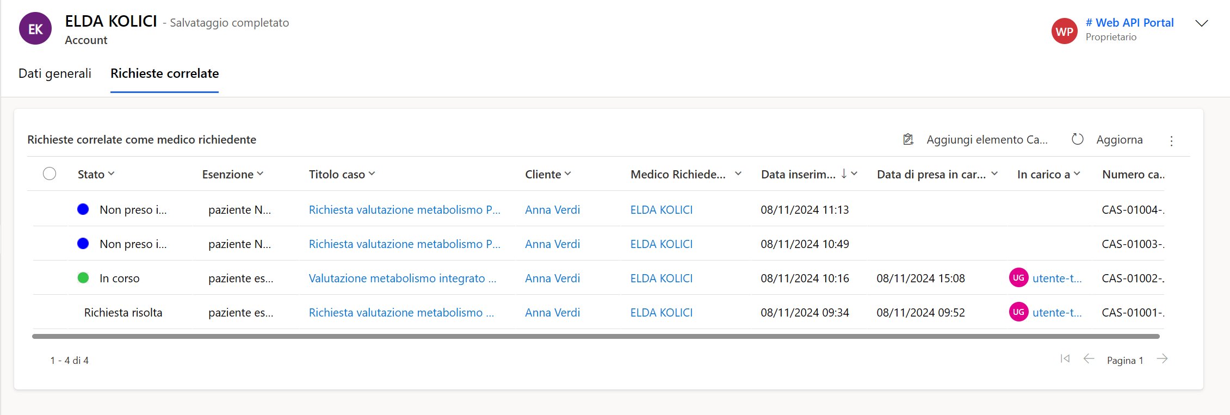The width and height of the screenshot is (1230, 415).
Task: Go to previous page arrow
Action: point(1089,359)
